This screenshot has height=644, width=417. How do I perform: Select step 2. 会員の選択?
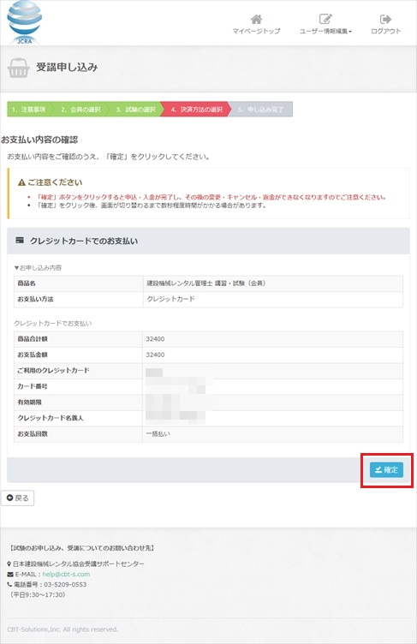[80, 110]
